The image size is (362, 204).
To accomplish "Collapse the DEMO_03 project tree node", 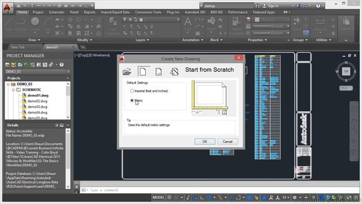I will coord(8,84).
